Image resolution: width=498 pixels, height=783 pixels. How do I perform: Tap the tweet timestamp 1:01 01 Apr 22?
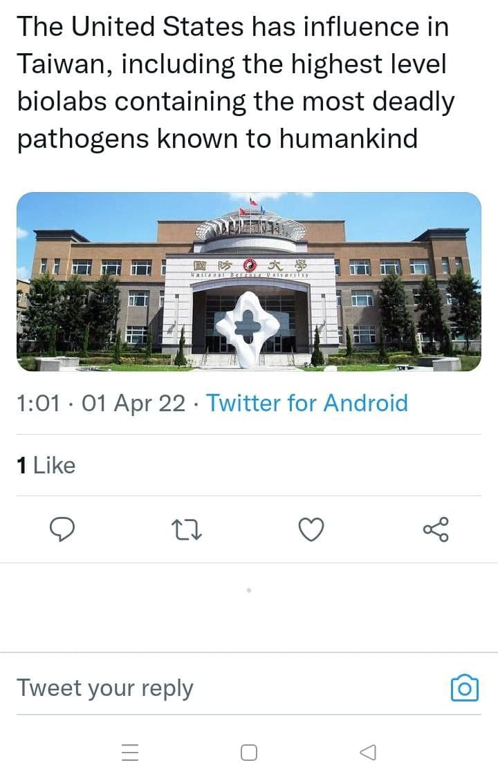click(100, 403)
